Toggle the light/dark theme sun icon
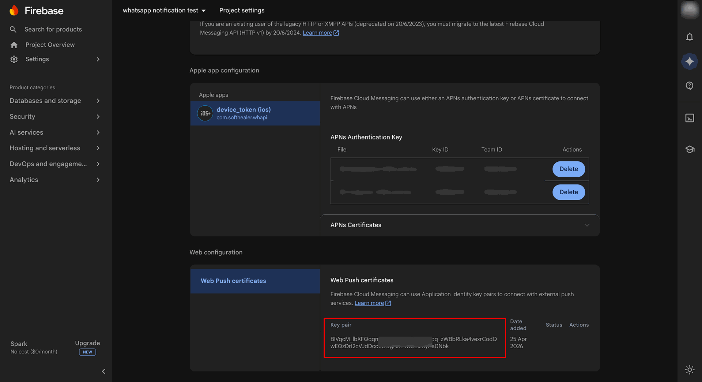The image size is (702, 382). [x=690, y=370]
